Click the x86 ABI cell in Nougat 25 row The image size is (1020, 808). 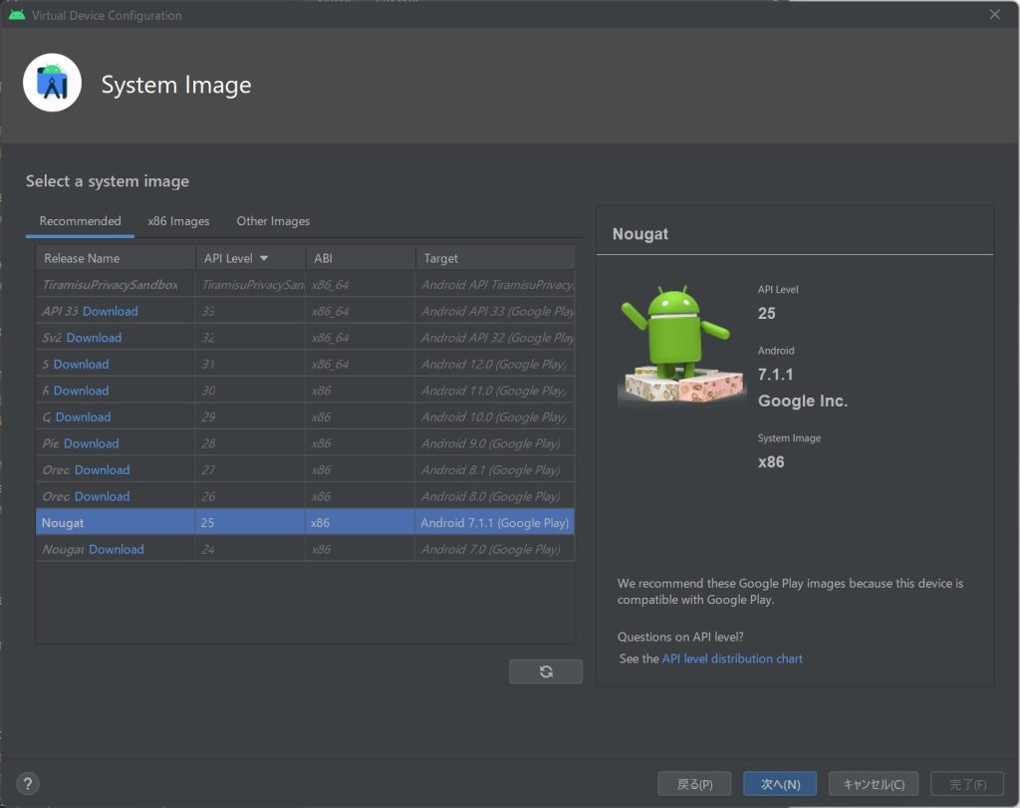(x=361, y=523)
